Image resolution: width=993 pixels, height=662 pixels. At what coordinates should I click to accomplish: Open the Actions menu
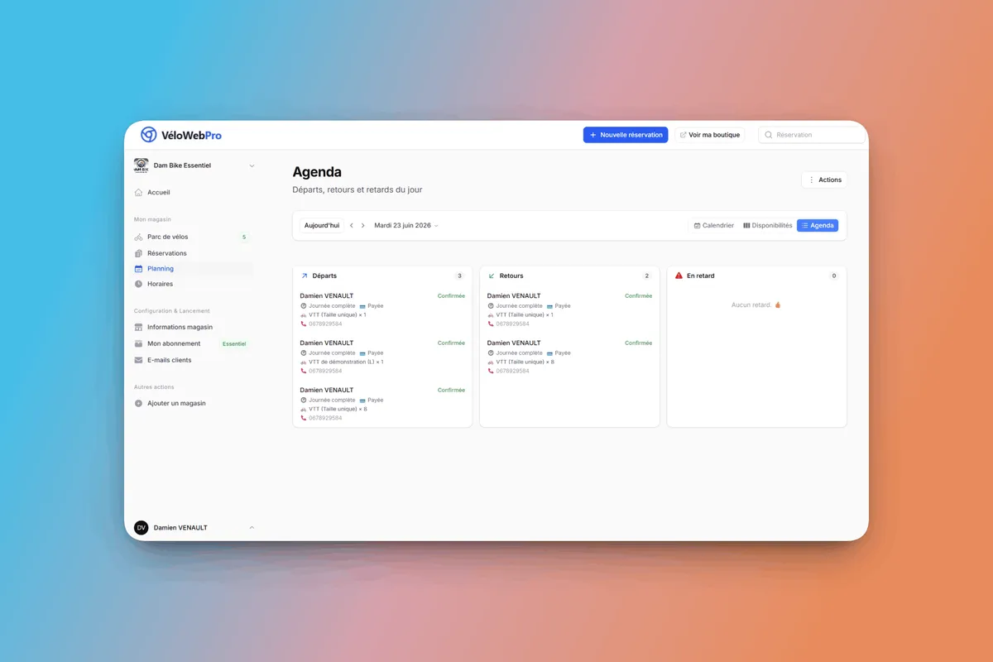[824, 180]
